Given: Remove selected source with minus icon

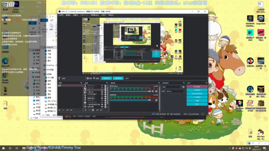Looking at the screenshot, I should click(89, 110).
